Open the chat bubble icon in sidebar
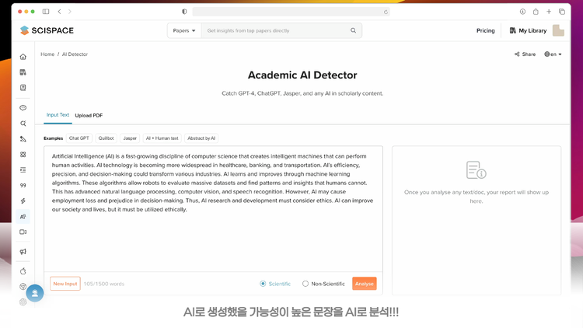The image size is (583, 328). [23, 108]
